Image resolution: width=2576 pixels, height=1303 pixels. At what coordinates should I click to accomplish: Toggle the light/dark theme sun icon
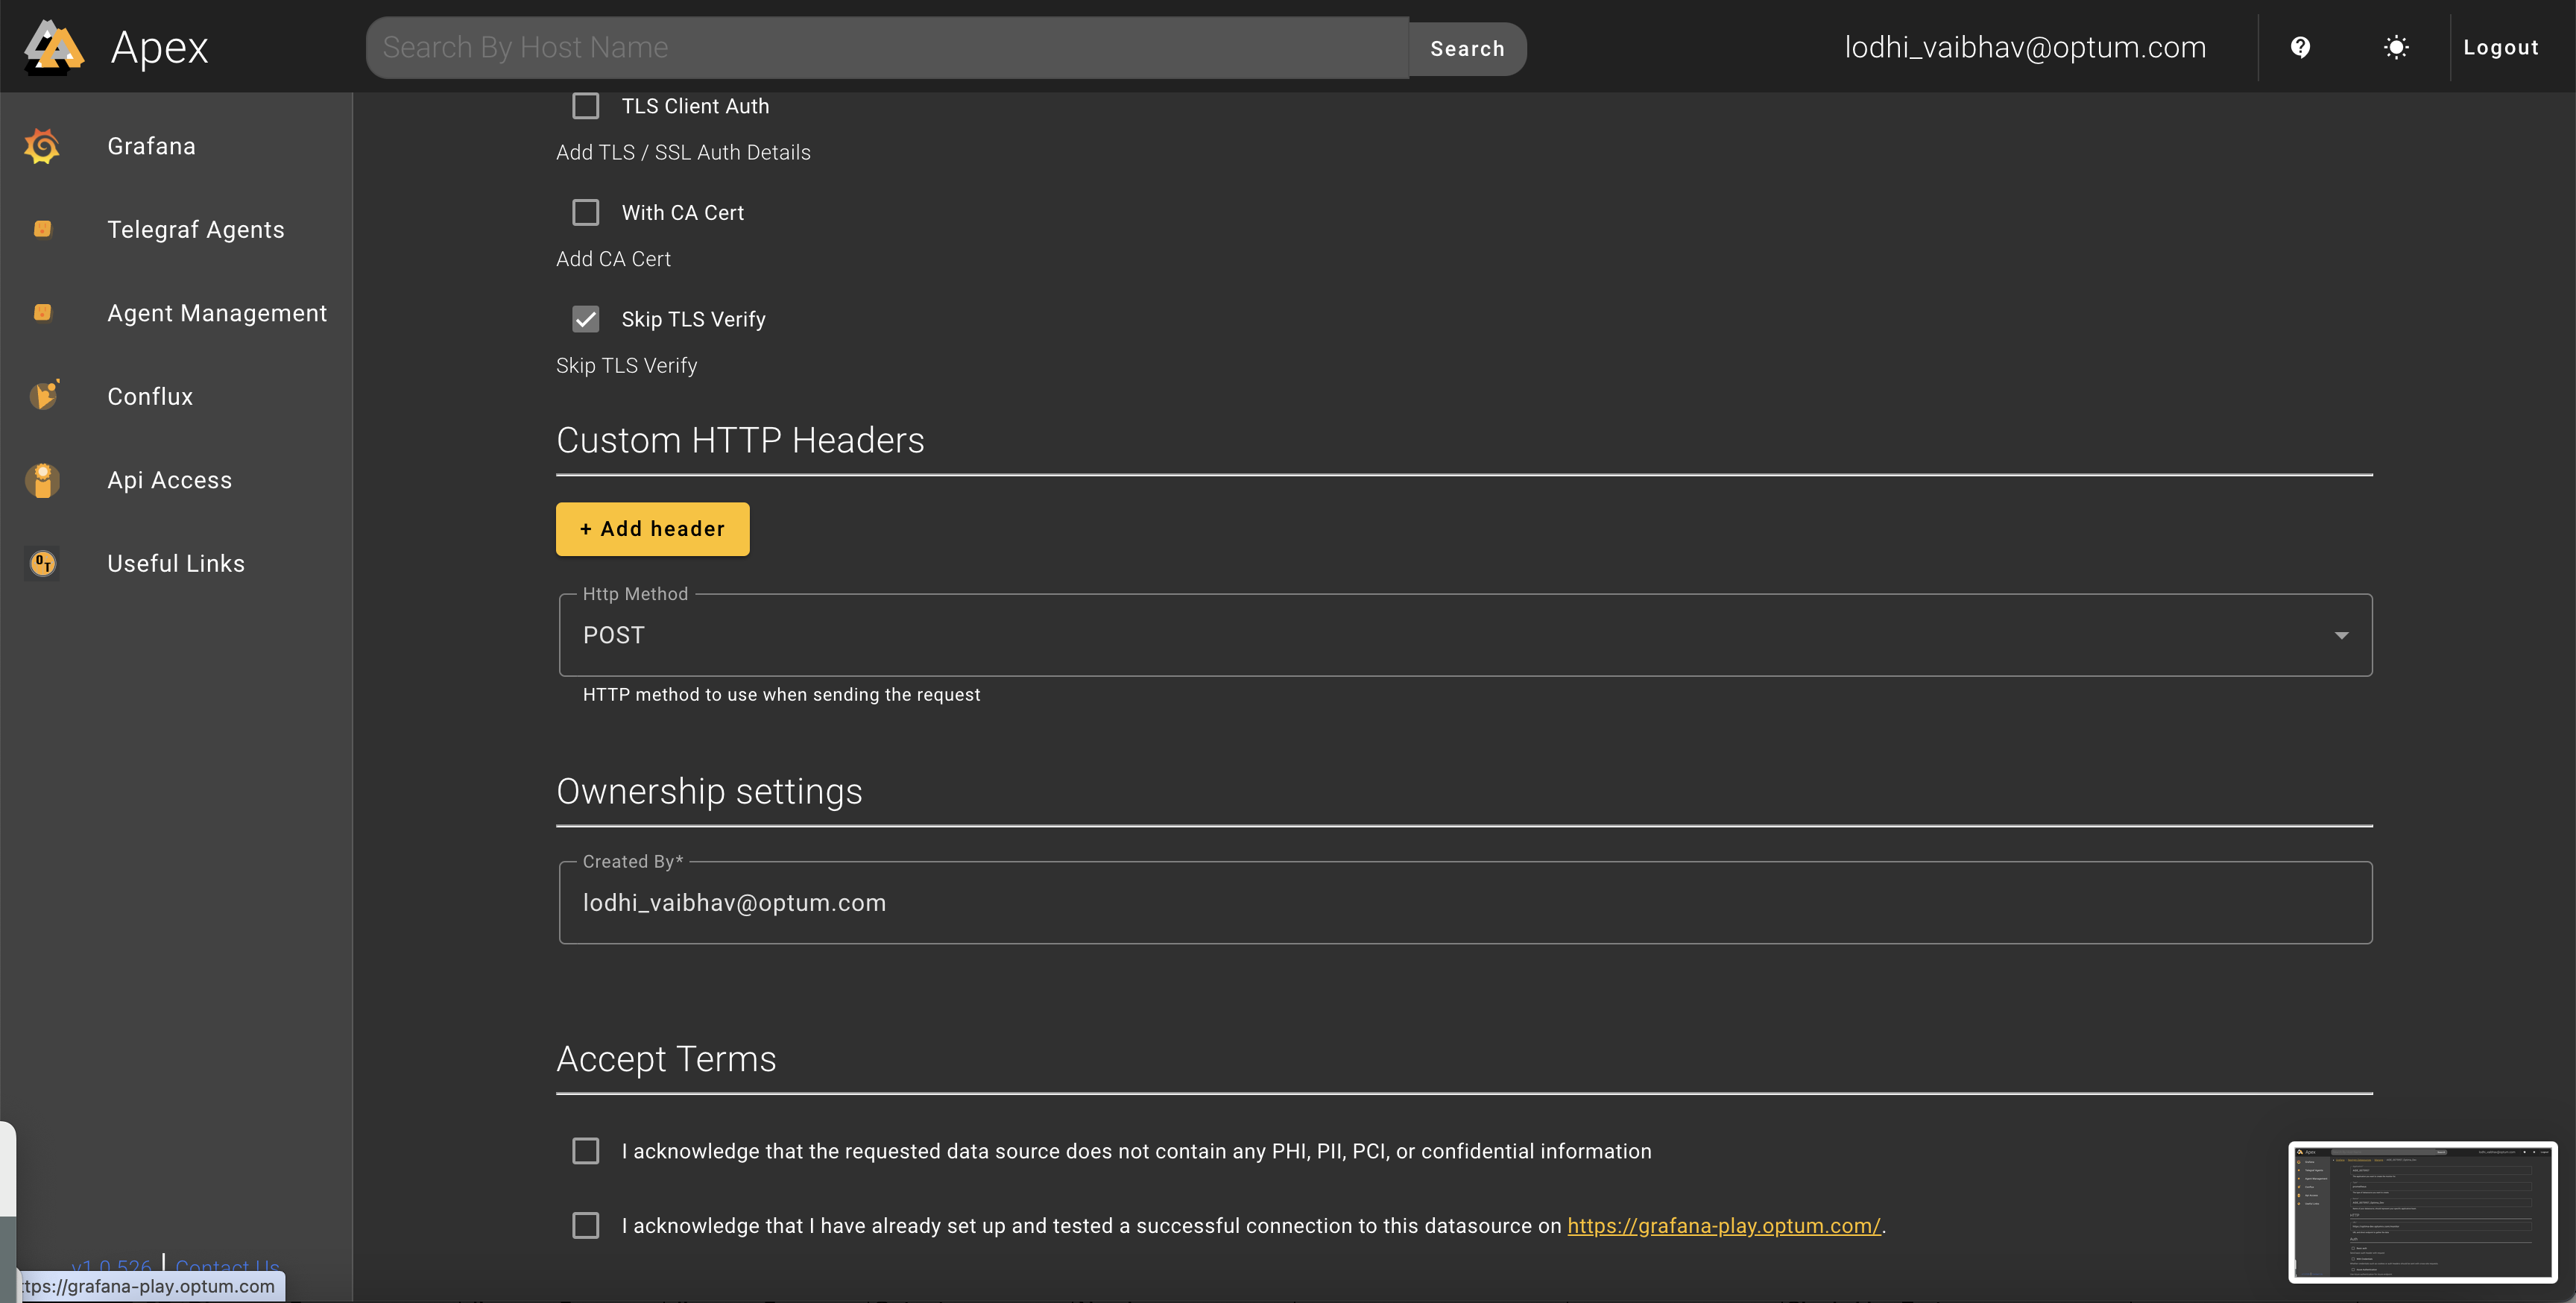2396,47
